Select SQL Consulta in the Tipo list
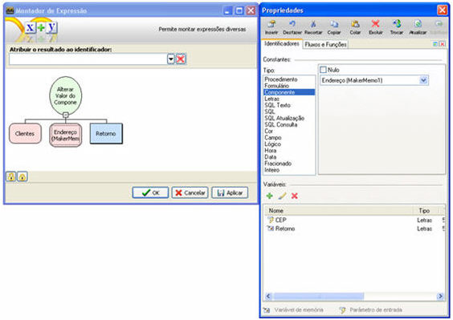Screen dimensions: 453x320 (281, 124)
